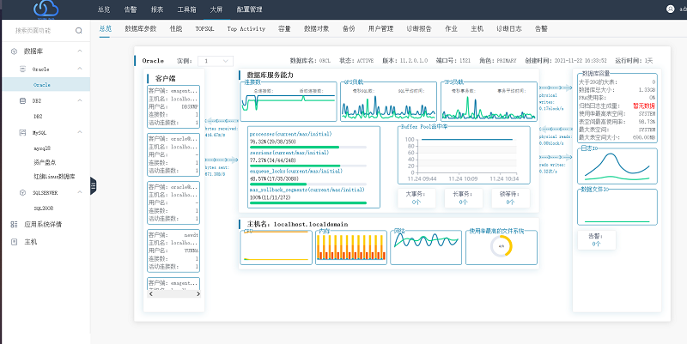
Task: Click the sidebar collapse handle
Action: [93, 184]
